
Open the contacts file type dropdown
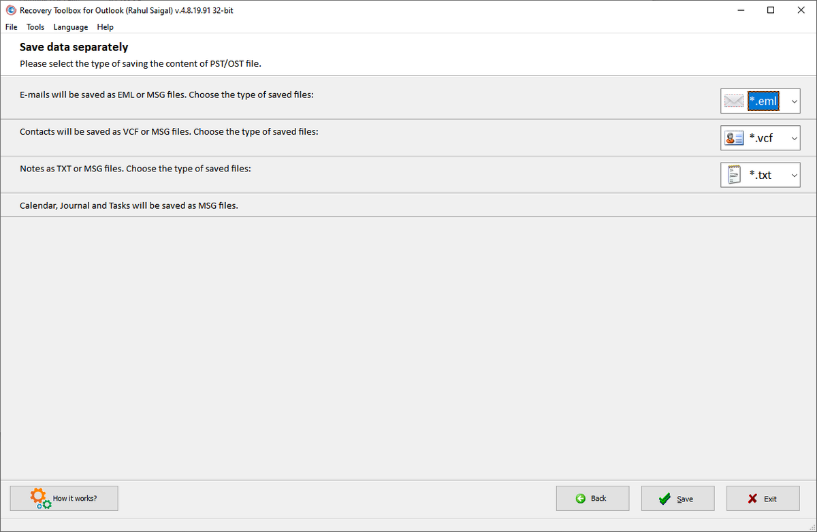pyautogui.click(x=793, y=137)
